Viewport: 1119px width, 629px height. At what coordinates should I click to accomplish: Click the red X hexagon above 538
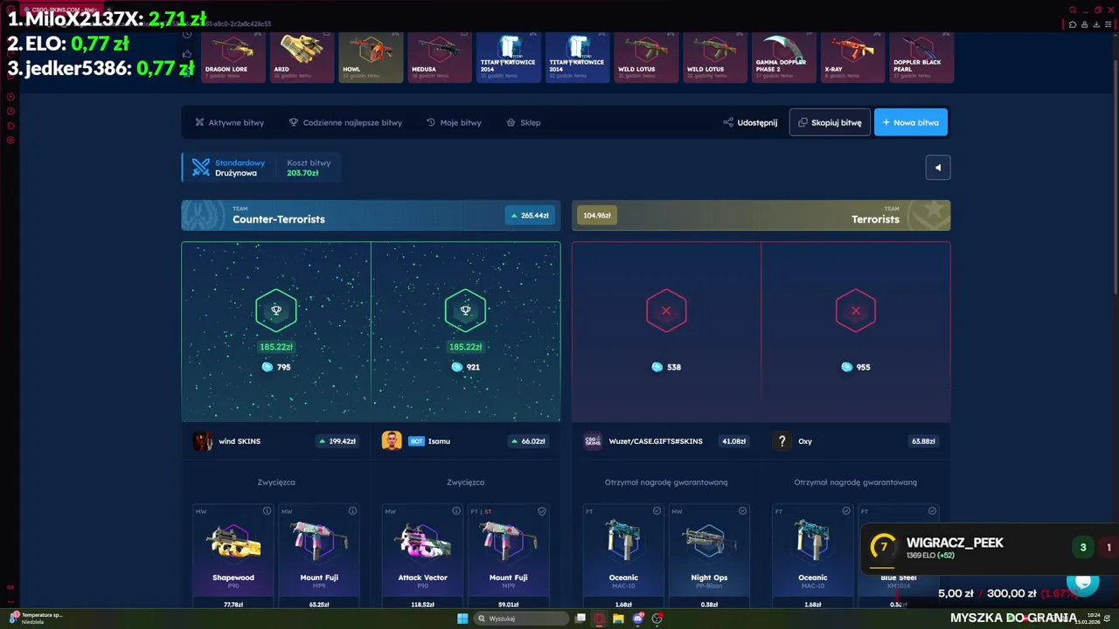point(666,310)
